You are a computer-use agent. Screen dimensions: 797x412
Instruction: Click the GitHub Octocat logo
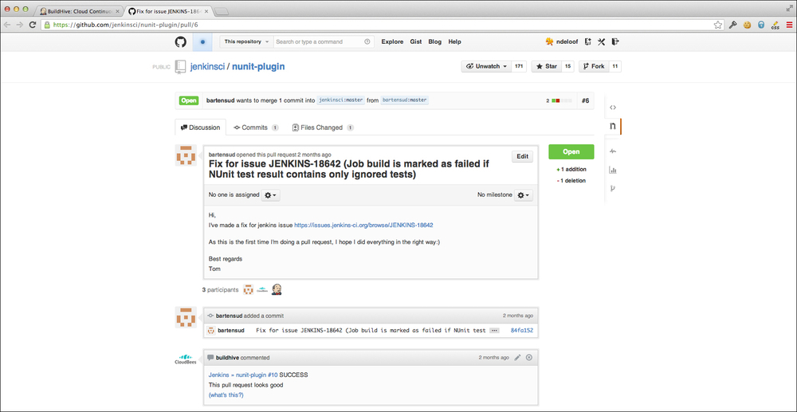pyautogui.click(x=181, y=41)
